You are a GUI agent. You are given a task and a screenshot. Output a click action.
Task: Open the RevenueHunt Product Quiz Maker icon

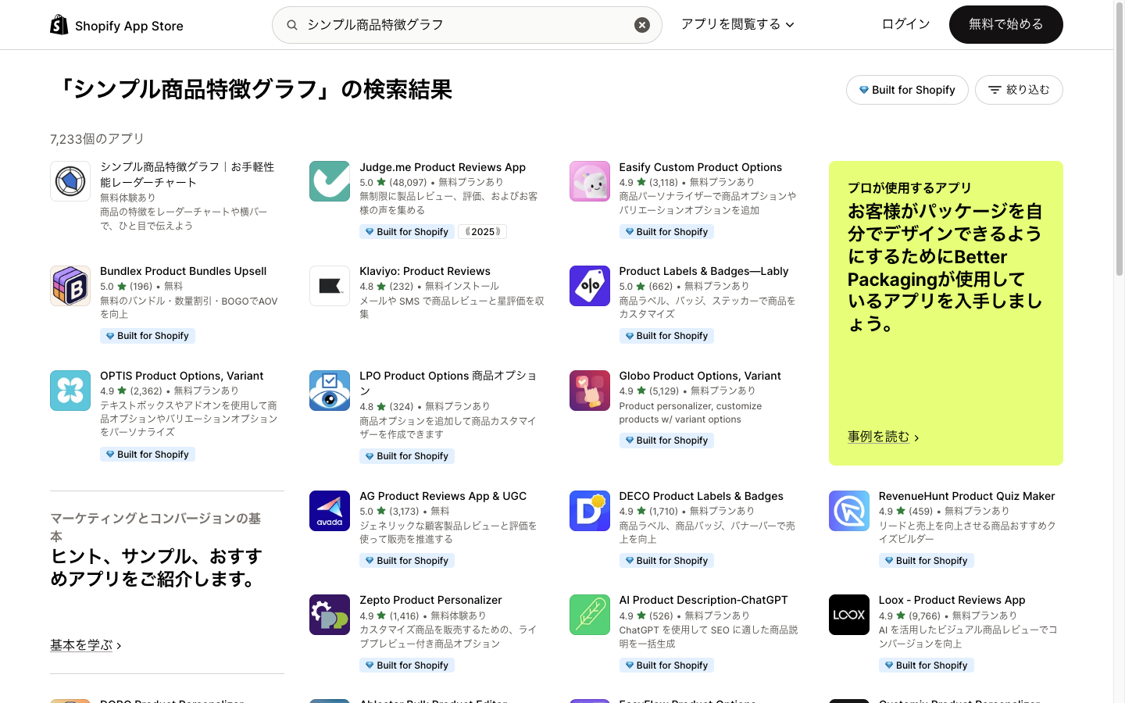pos(849,511)
